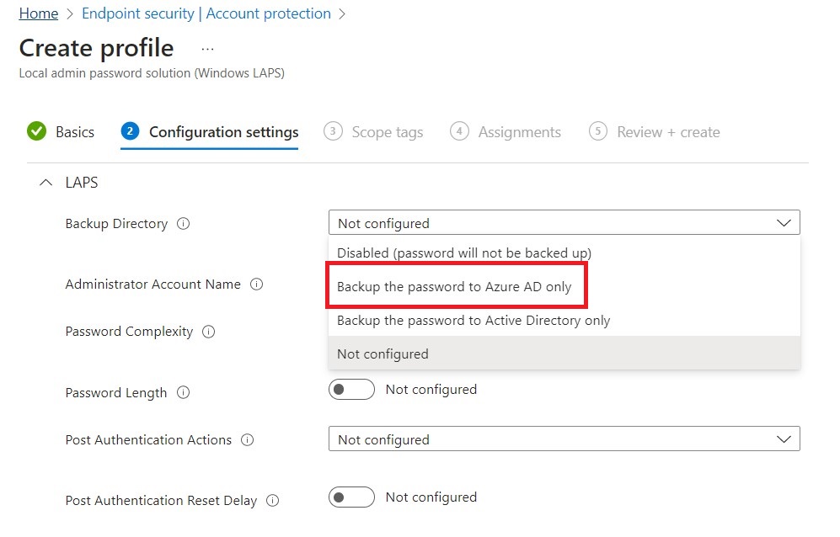The image size is (840, 537).
Task: Click the Post Authentication Actions info icon
Action: (248, 440)
